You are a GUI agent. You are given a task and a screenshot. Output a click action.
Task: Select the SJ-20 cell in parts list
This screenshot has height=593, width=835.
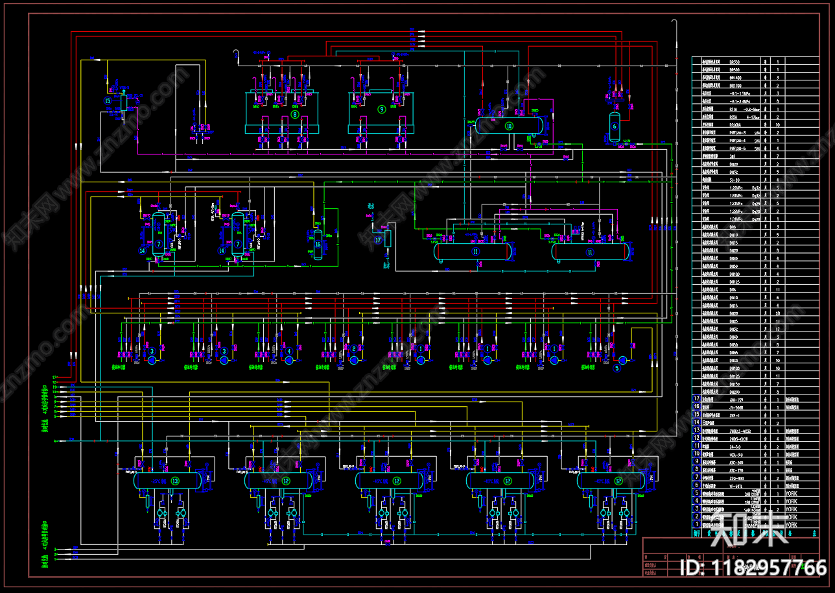pyautogui.click(x=735, y=180)
